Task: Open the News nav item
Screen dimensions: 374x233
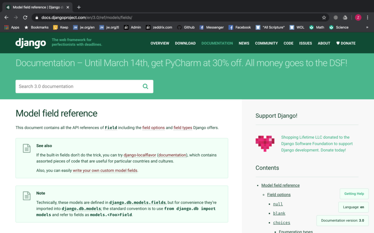Action: (244, 43)
